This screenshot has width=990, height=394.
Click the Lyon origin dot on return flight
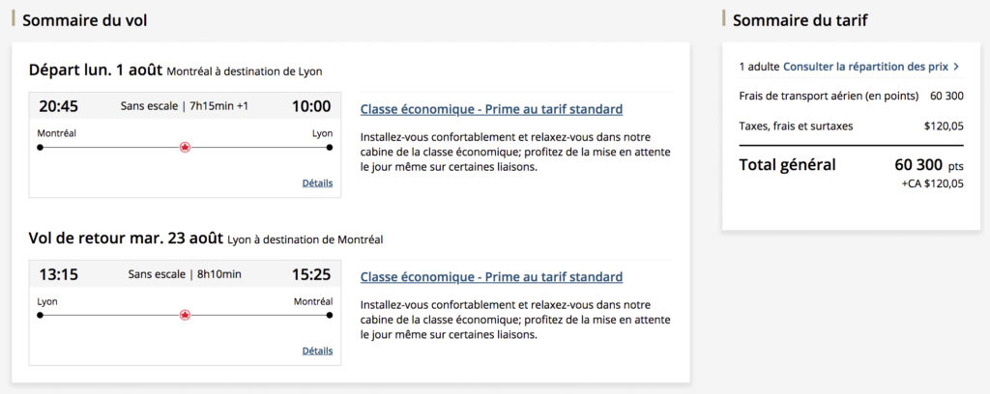click(x=40, y=315)
